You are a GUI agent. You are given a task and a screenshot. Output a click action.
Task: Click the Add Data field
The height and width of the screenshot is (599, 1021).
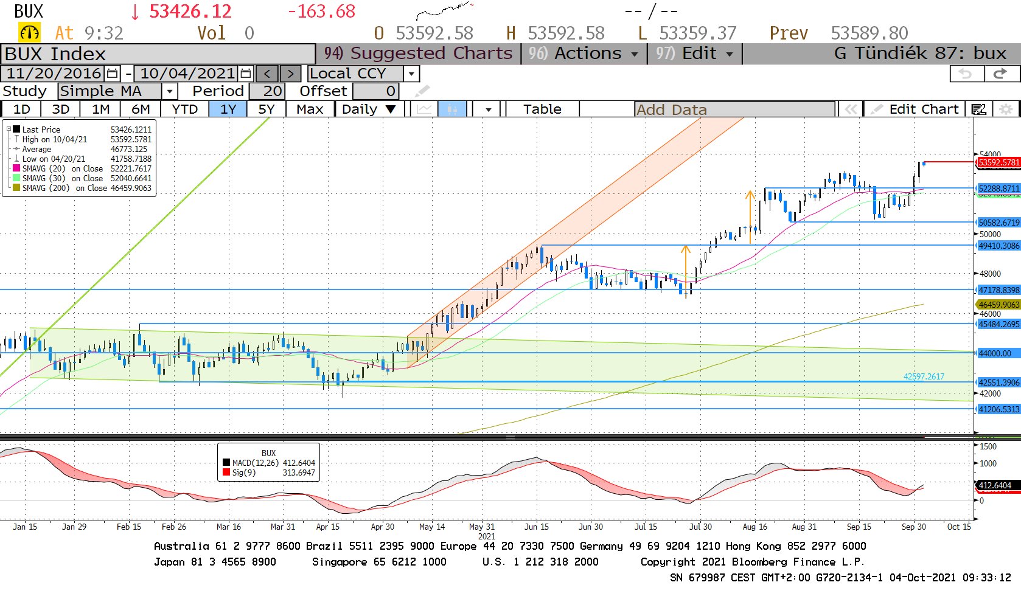pyautogui.click(x=734, y=109)
